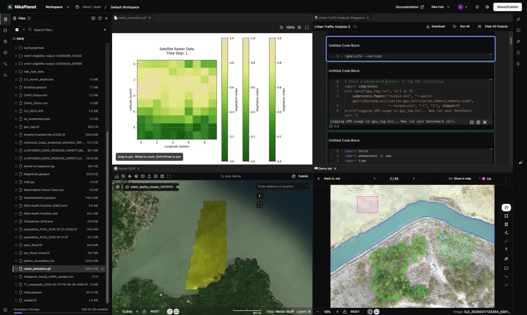Select the Demo job tab
The width and height of the screenshot is (527, 315).
point(325,169)
